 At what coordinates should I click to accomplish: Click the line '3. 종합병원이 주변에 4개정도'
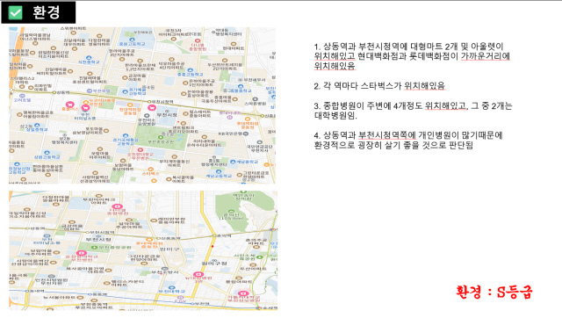tap(414, 105)
